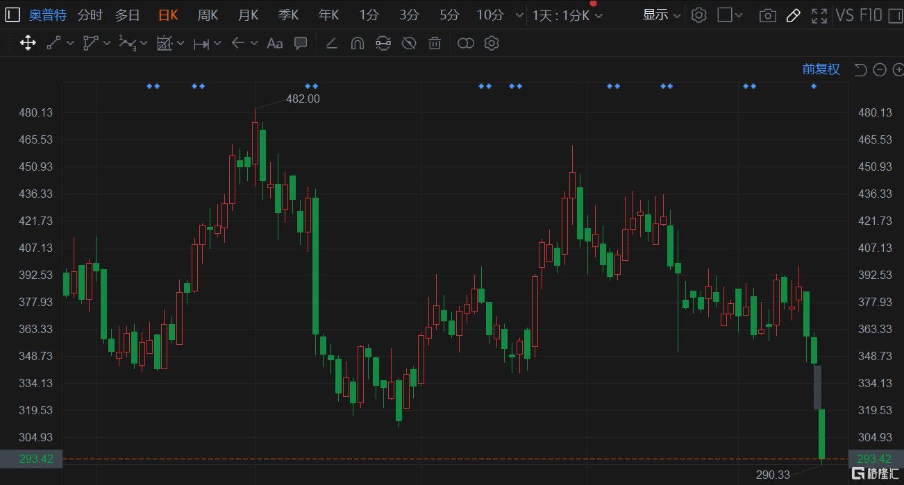Screen dimensions: 904x485
Task: Select the range measuring ruler tool
Action: coord(201,44)
